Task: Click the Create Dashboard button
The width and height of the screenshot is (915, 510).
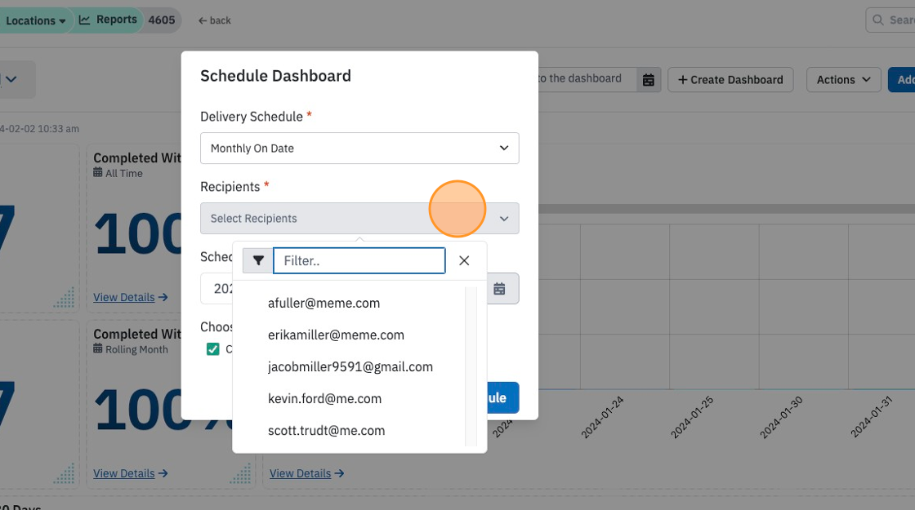Action: [x=730, y=80]
